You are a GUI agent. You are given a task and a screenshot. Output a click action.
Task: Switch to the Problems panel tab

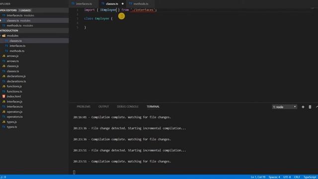(x=83, y=106)
